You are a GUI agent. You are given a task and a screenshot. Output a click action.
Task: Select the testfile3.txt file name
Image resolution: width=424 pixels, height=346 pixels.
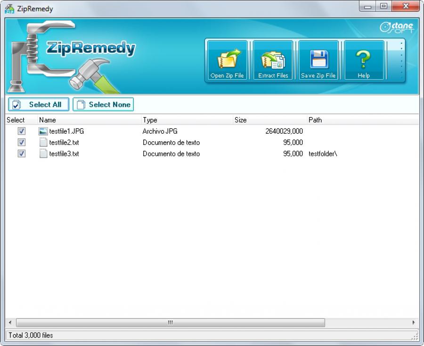click(x=64, y=153)
